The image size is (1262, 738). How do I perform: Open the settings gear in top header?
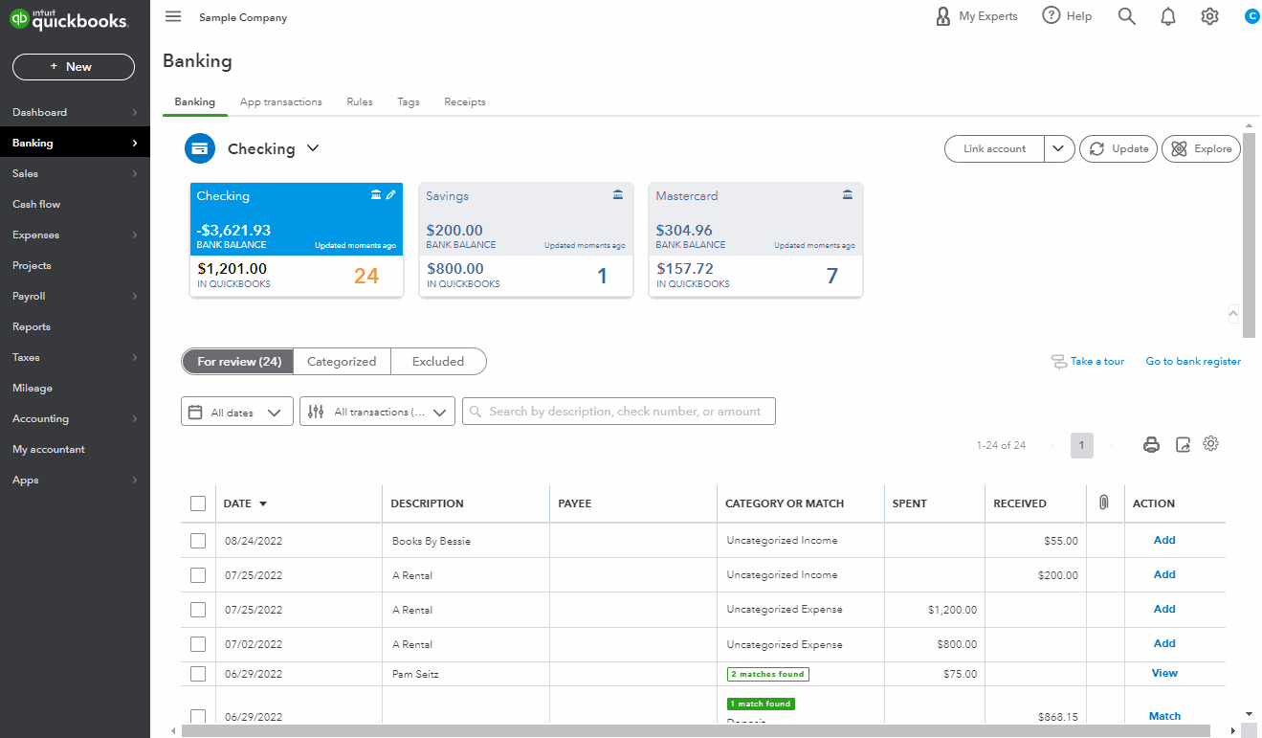click(x=1209, y=16)
